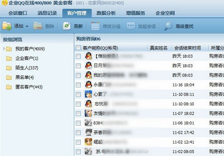The width and height of the screenshot is (224, 156).
Task: Click the 高级查找 button label
Action: (184, 26)
